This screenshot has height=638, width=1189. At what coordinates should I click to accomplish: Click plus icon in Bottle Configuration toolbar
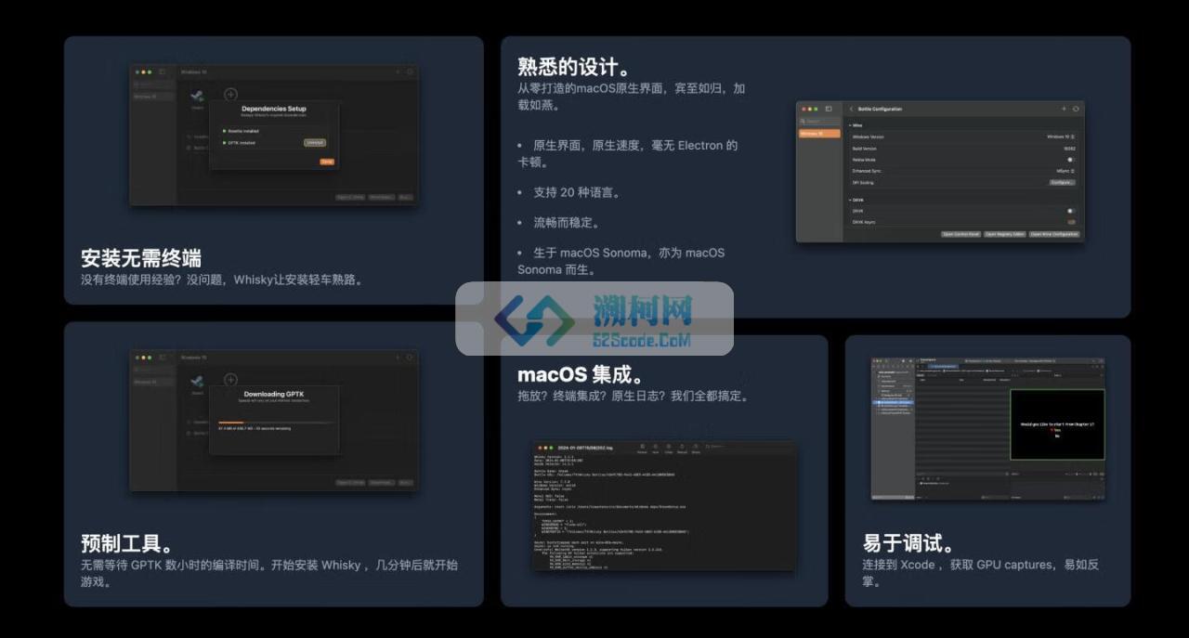(1064, 109)
